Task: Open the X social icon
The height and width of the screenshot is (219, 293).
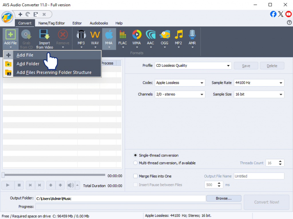Action: click(x=281, y=14)
